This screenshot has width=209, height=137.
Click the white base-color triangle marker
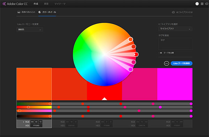pyautogui.click(x=104, y=99)
